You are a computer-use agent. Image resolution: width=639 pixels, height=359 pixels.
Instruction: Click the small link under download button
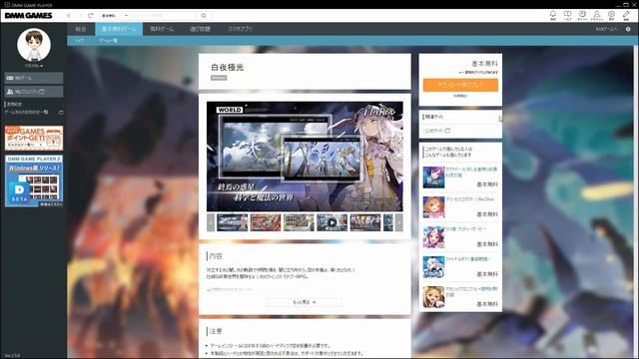tap(460, 96)
